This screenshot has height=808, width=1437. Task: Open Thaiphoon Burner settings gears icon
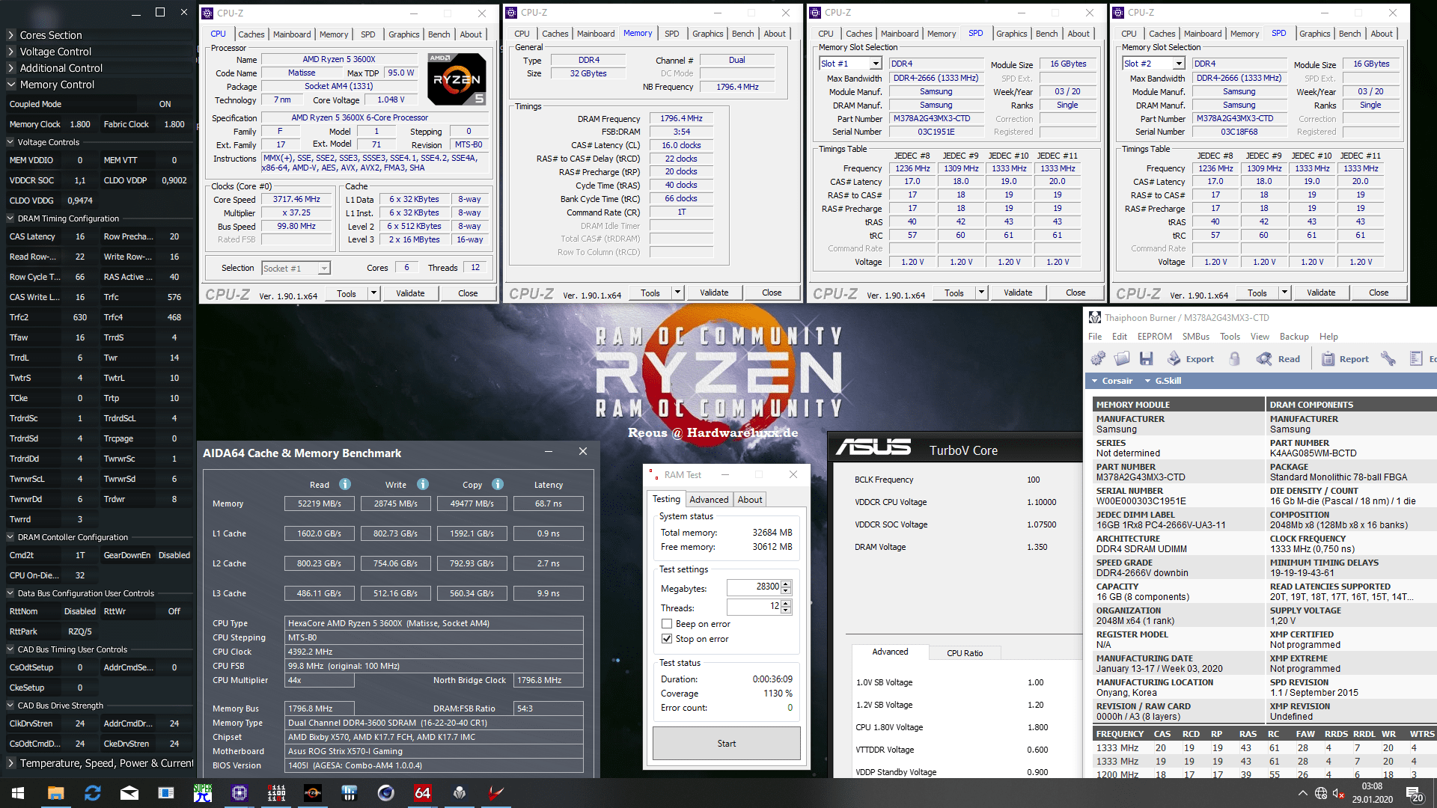click(x=1098, y=359)
